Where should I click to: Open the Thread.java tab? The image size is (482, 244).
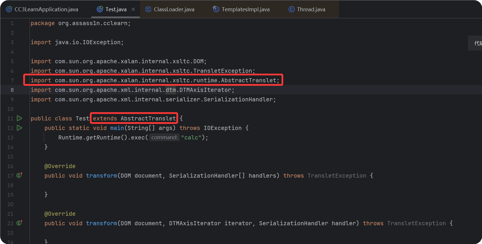tap(311, 9)
